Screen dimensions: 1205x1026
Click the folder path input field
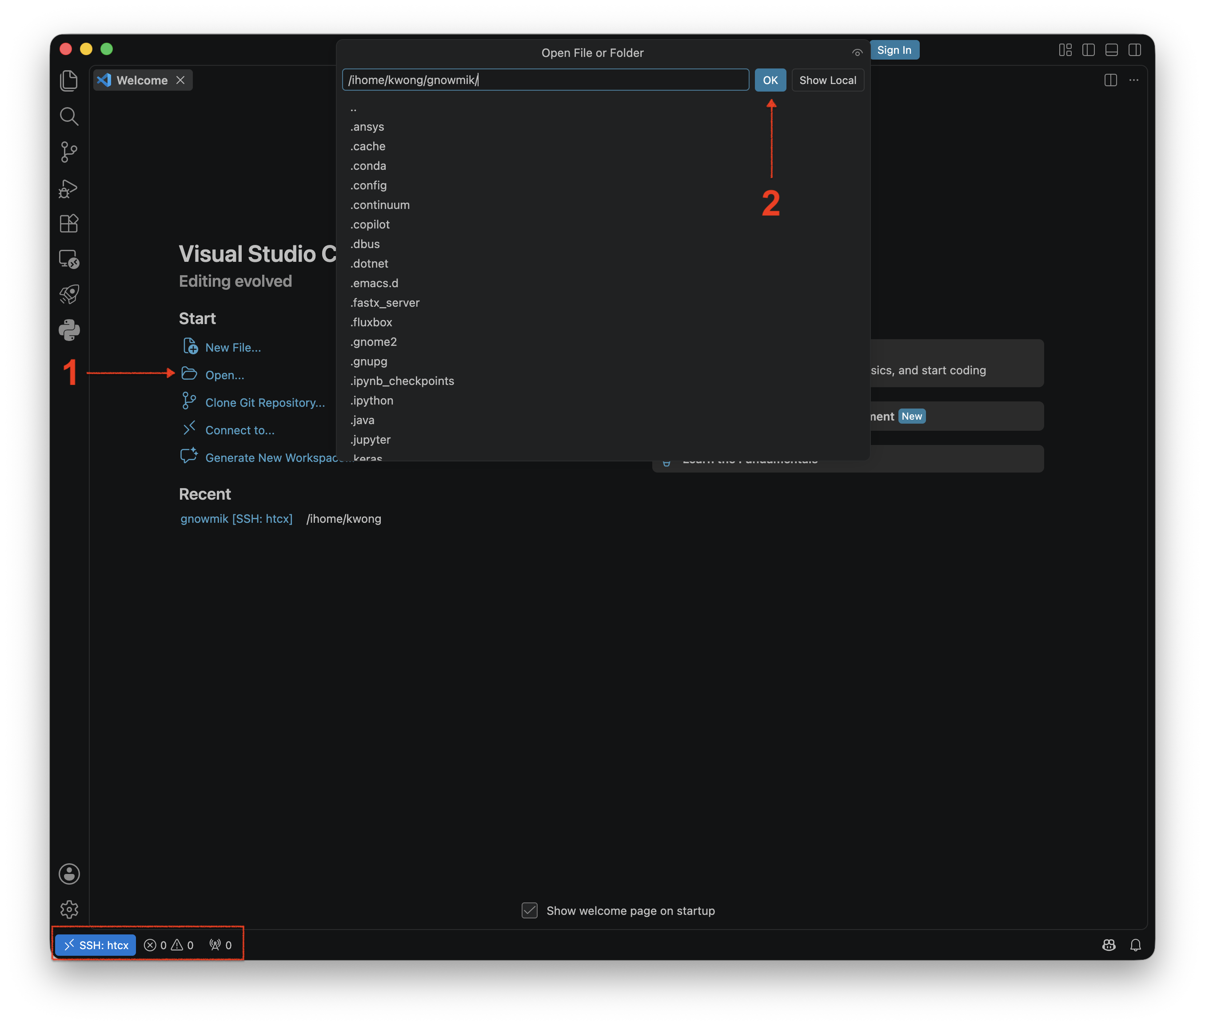pos(545,80)
